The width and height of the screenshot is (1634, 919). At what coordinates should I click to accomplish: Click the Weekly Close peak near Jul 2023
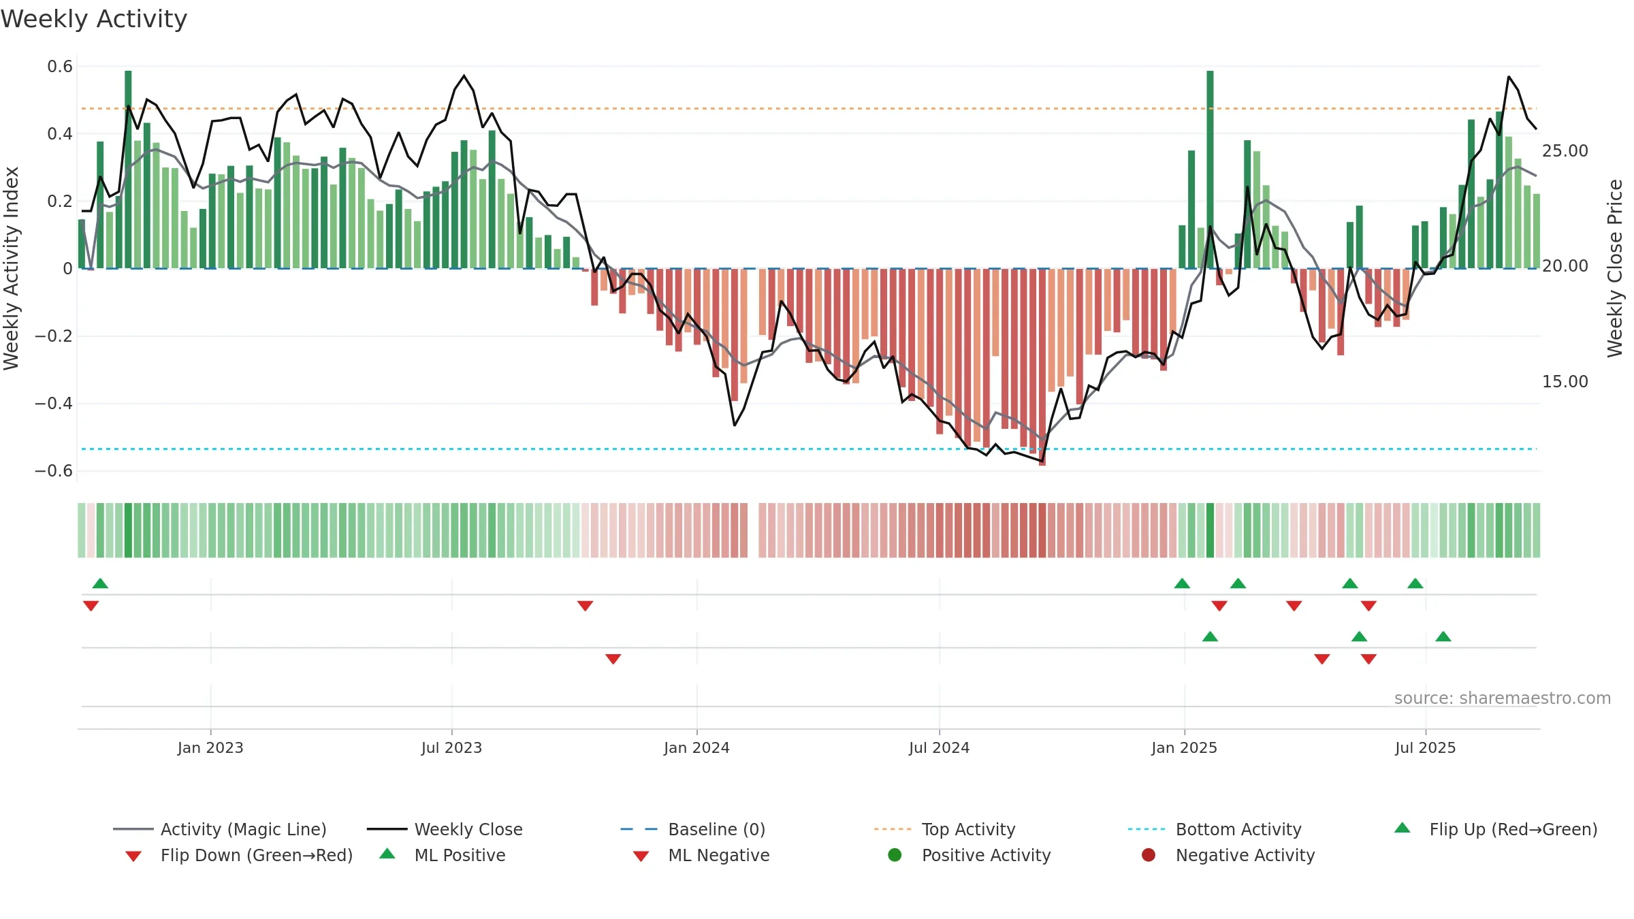[464, 76]
